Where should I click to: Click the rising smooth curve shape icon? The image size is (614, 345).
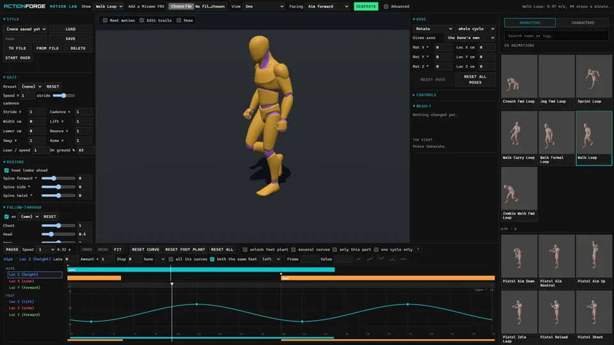[x=359, y=259]
